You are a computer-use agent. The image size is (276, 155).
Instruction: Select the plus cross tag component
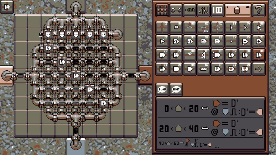[259, 41]
